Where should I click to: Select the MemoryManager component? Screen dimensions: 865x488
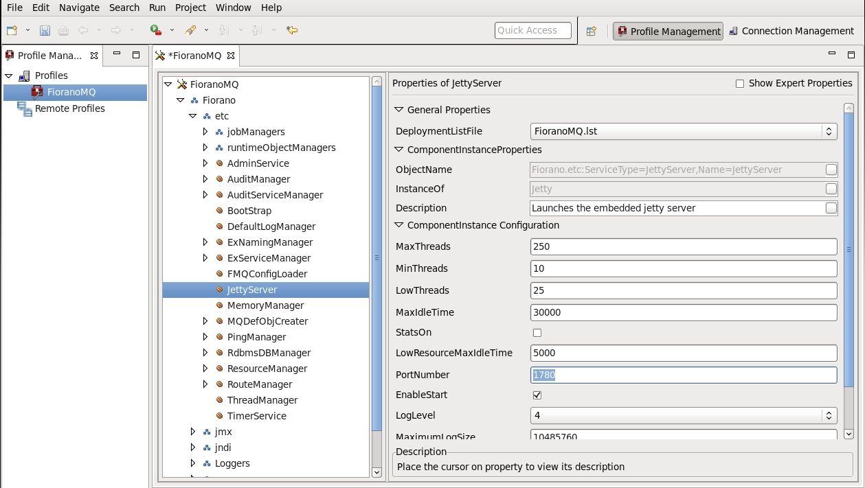(266, 305)
